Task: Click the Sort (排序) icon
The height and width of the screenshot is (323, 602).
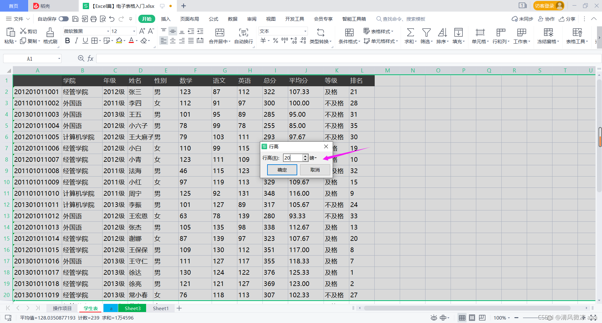Action: (x=442, y=32)
